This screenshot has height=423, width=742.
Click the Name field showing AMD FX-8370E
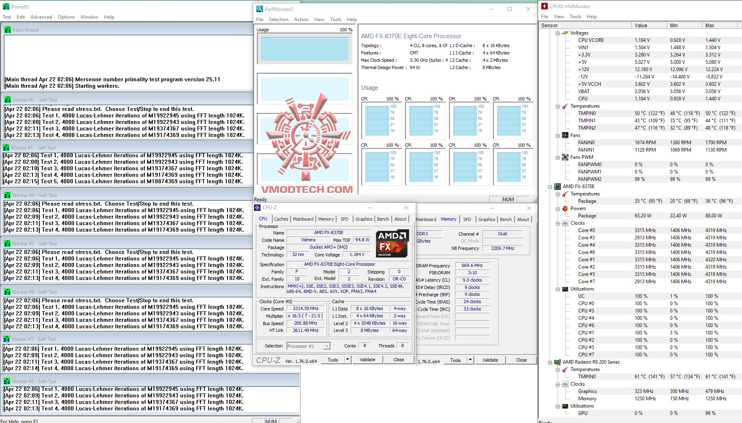329,233
